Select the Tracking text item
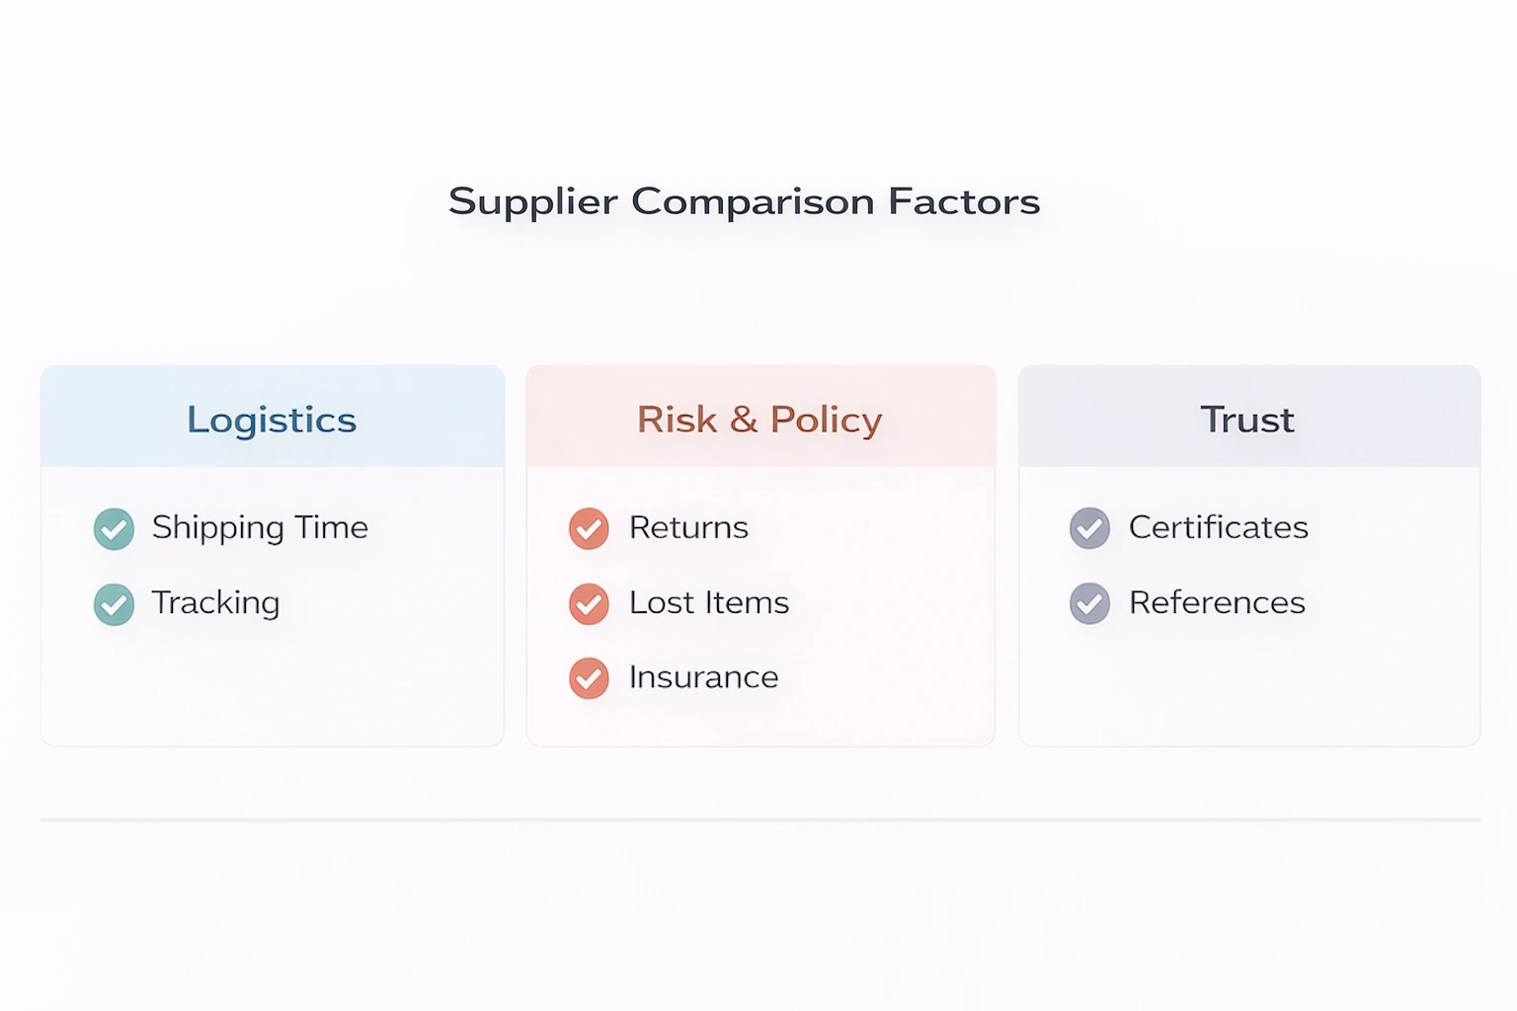The width and height of the screenshot is (1517, 1011). coord(215,602)
